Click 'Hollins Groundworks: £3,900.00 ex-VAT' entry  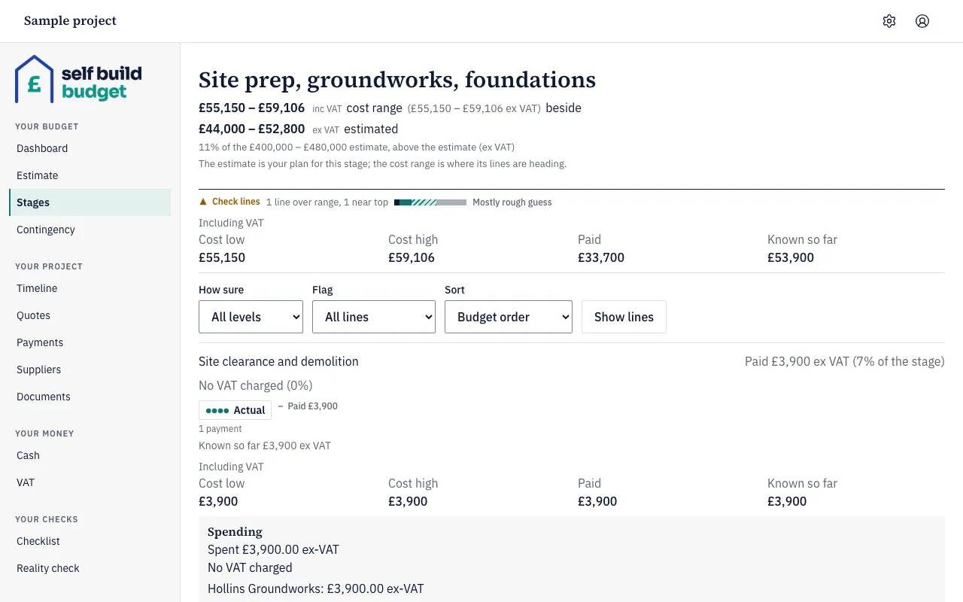[x=316, y=588]
